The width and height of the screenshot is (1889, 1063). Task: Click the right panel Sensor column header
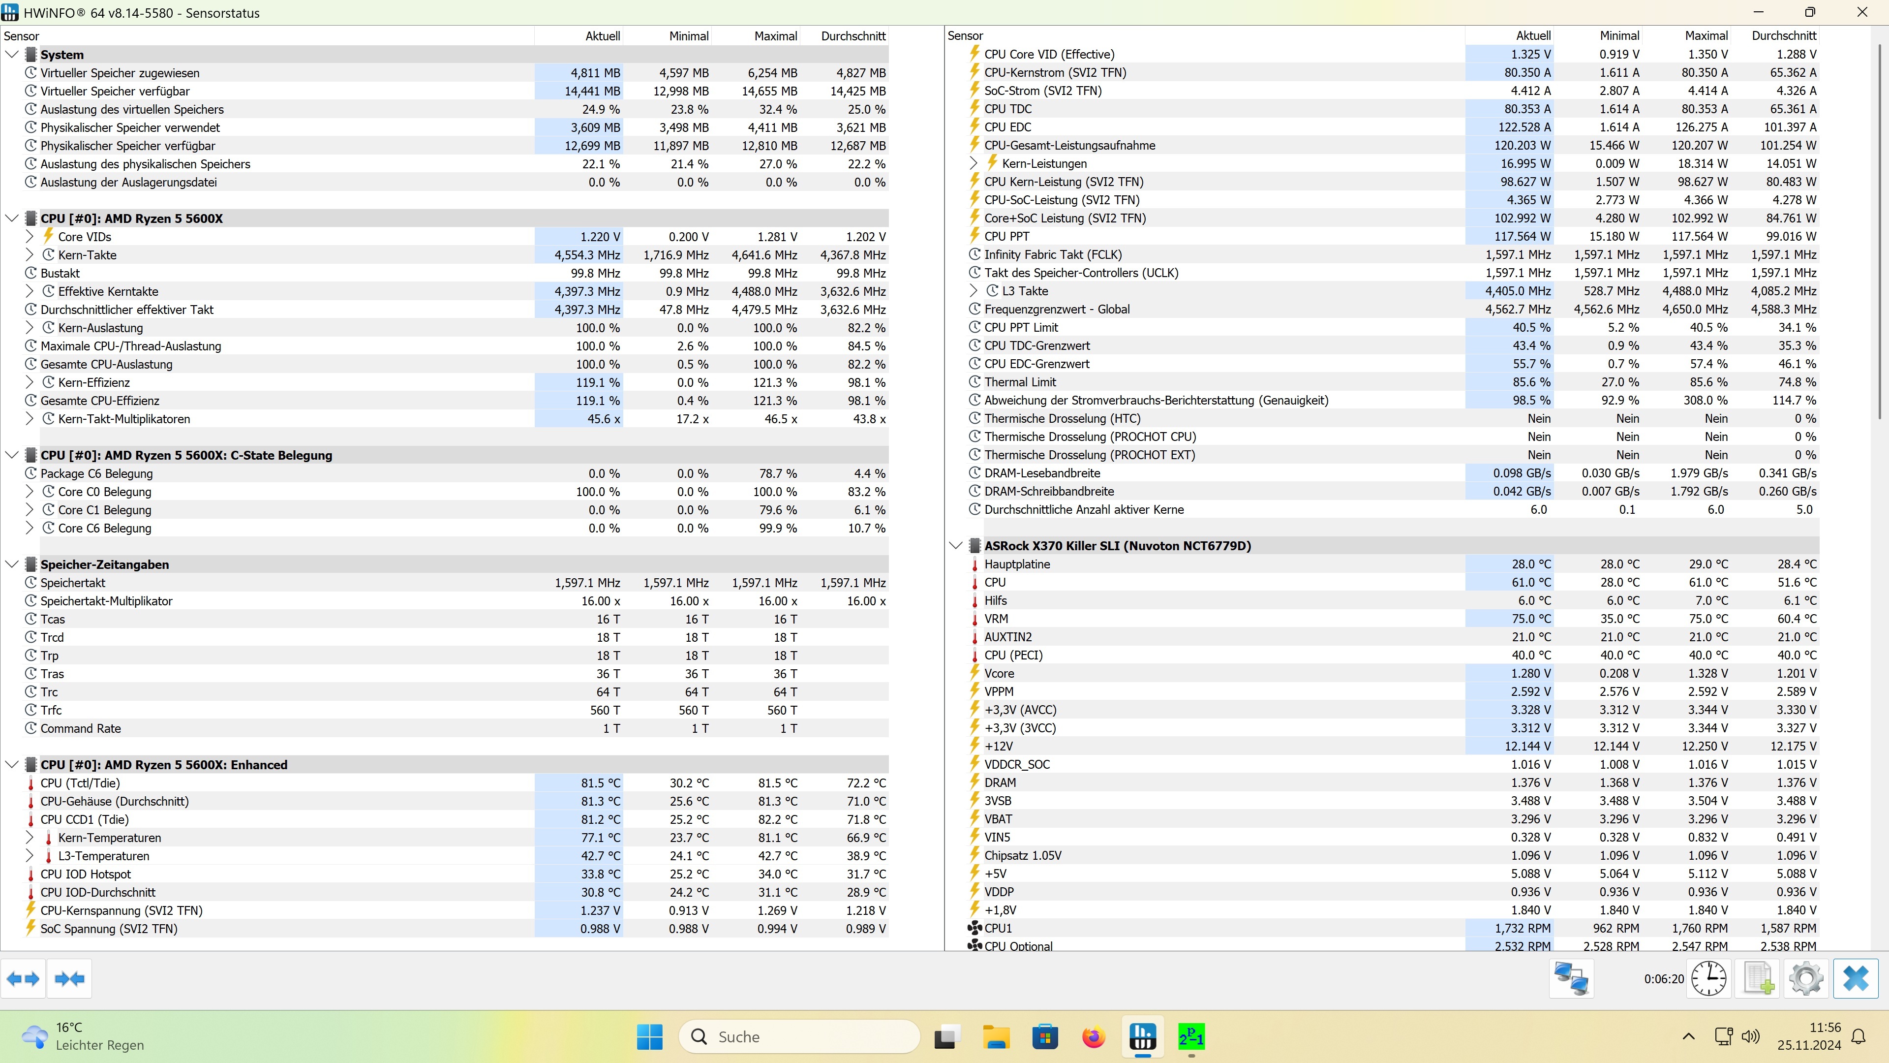tap(1205, 35)
